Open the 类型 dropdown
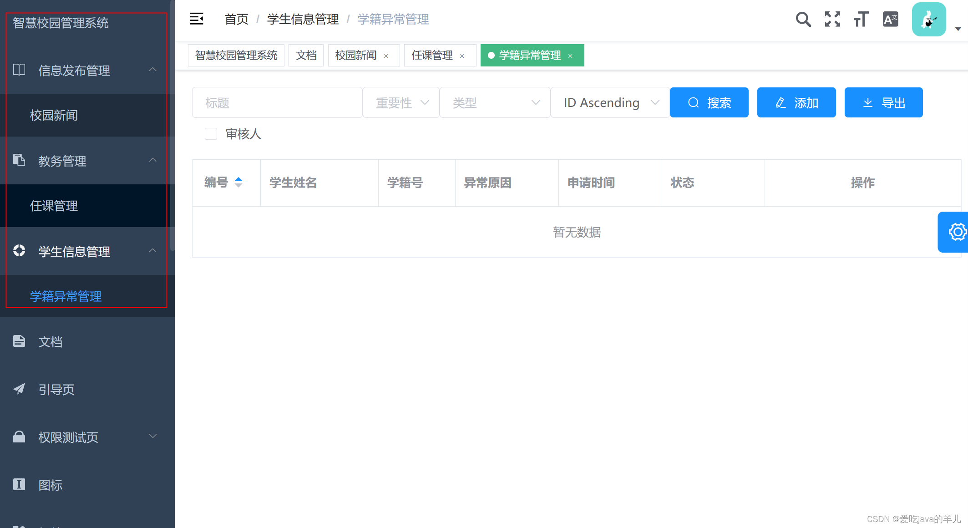Screen dimensions: 968x528 pos(495,103)
